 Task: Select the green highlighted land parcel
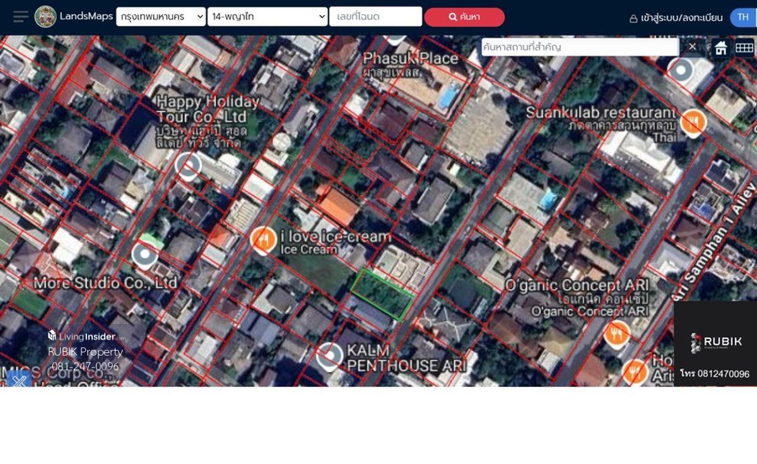[x=383, y=295]
